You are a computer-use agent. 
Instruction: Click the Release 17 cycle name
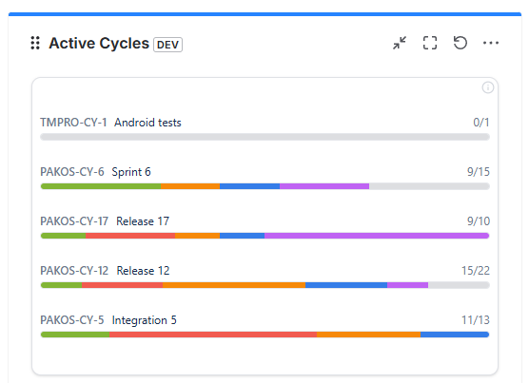coord(143,221)
